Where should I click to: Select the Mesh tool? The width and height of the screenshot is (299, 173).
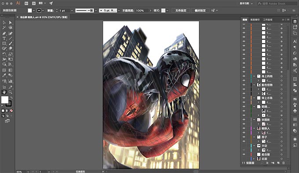click(4, 70)
